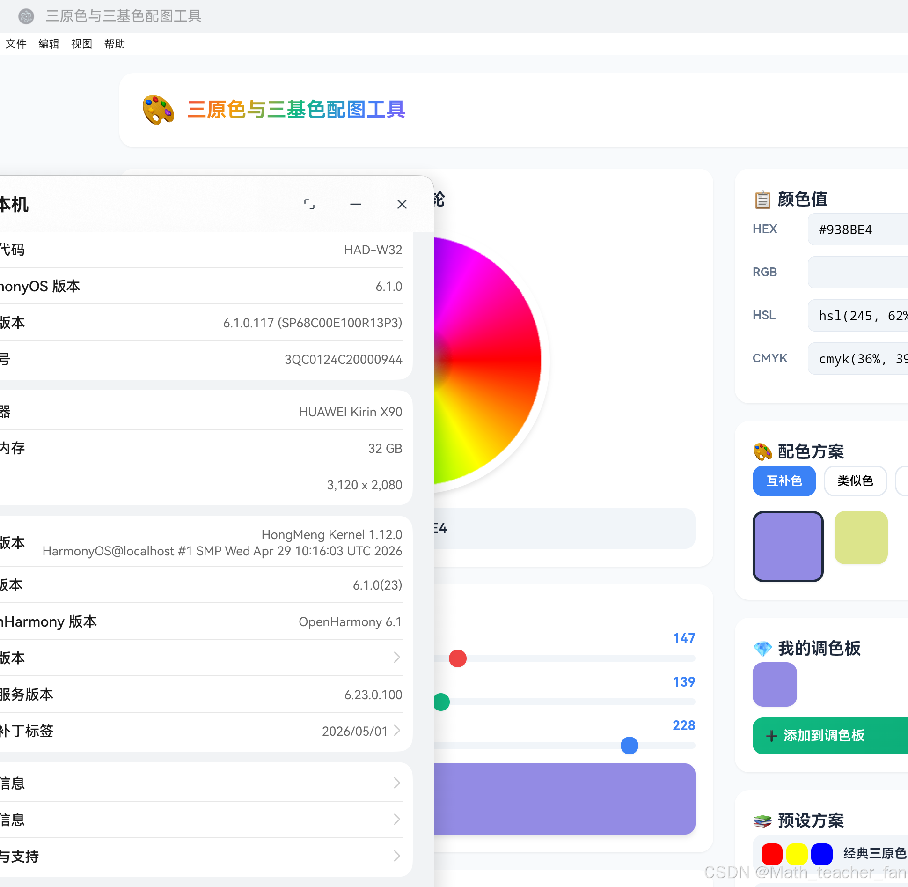Click the HongMeng Kernel 1.12.0 text
Viewport: 908px width, 887px height.
[x=332, y=535]
